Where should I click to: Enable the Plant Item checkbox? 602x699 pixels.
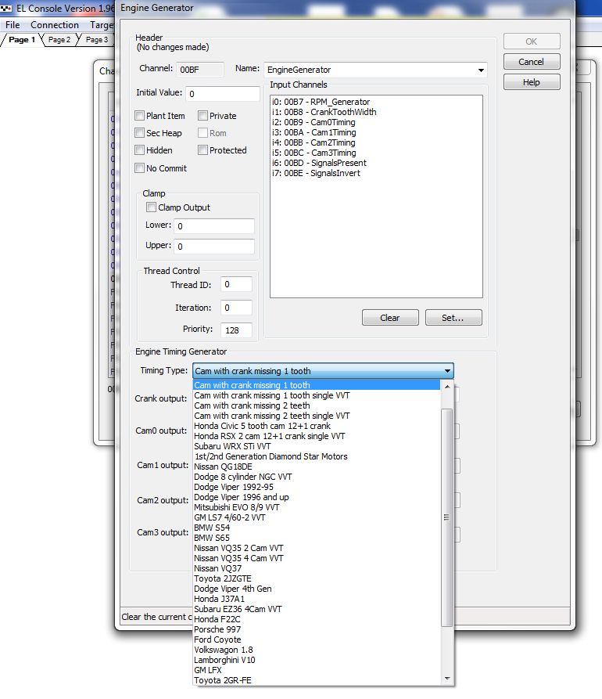[140, 116]
